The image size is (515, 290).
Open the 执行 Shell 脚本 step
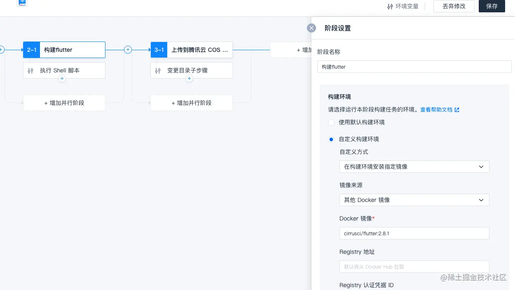pos(64,70)
